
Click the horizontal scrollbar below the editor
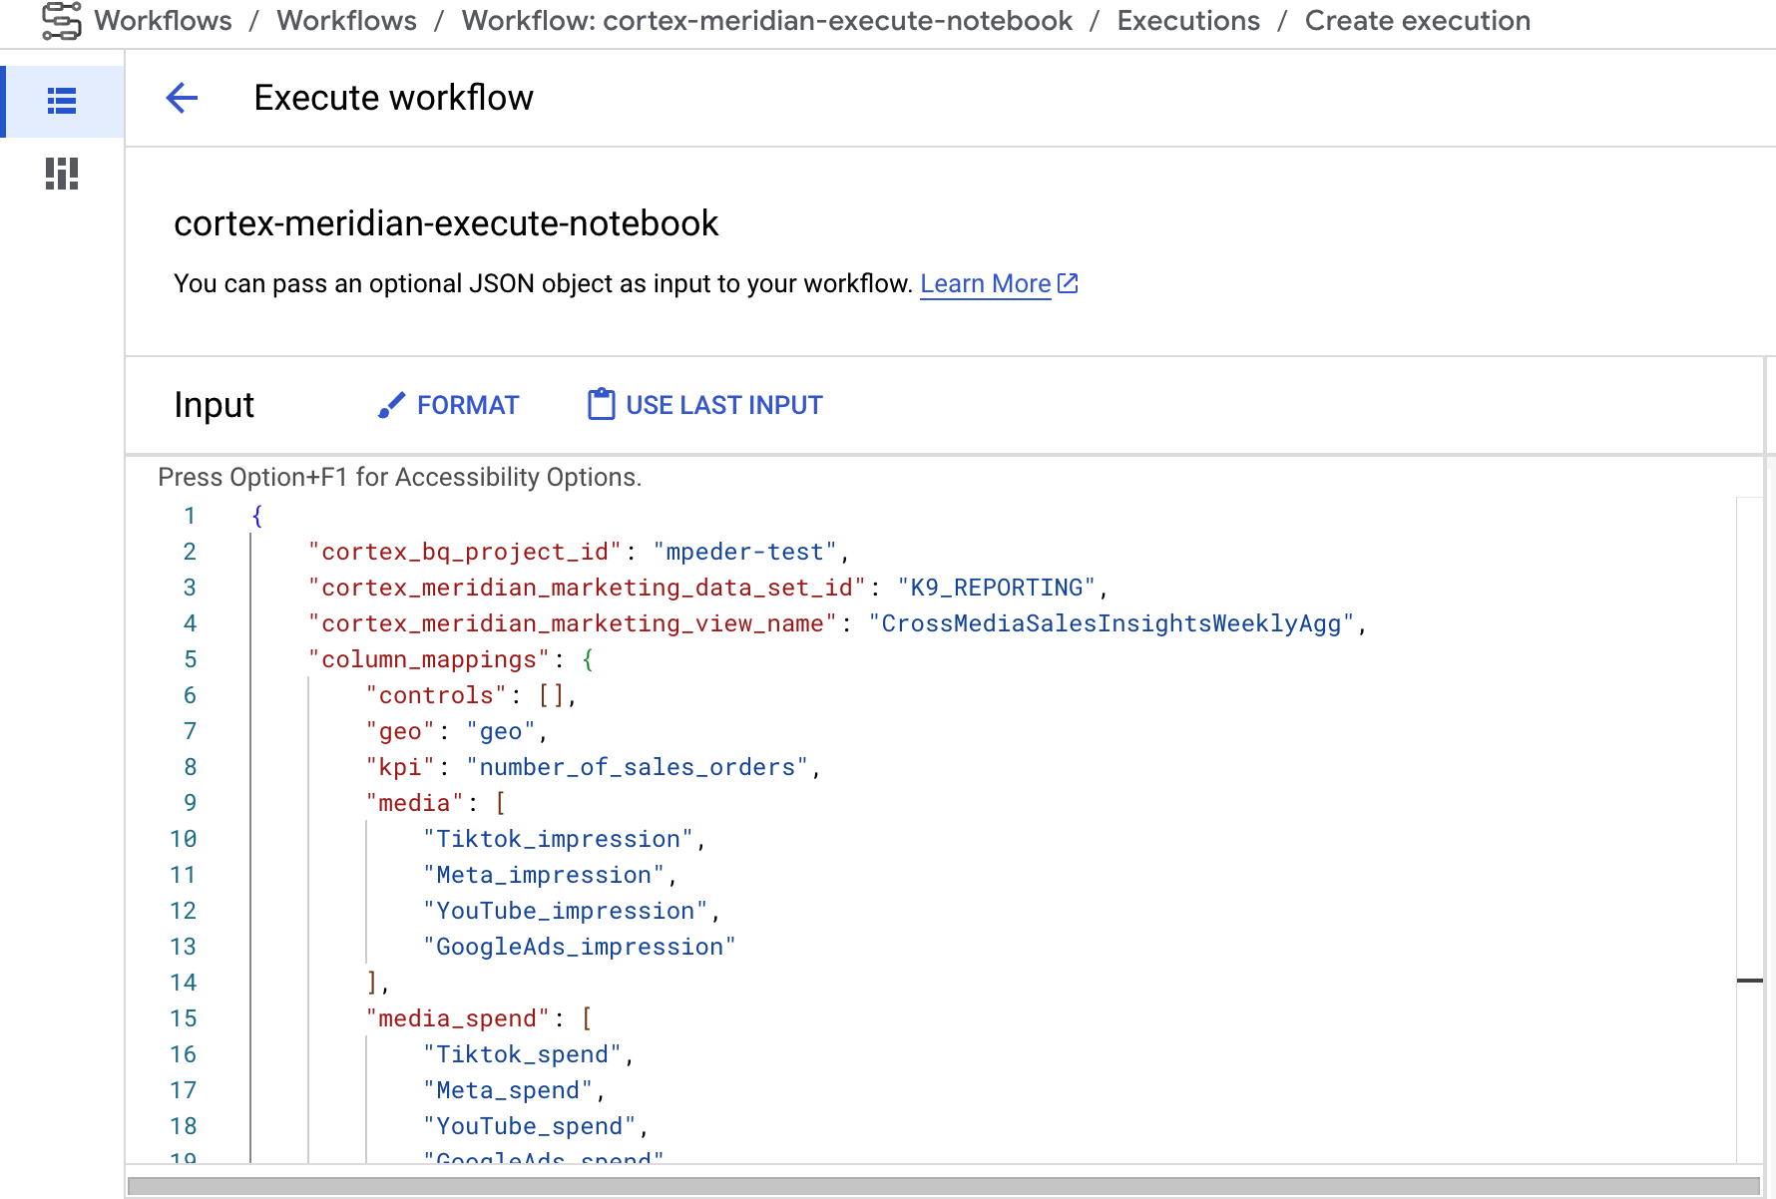coord(888,1187)
